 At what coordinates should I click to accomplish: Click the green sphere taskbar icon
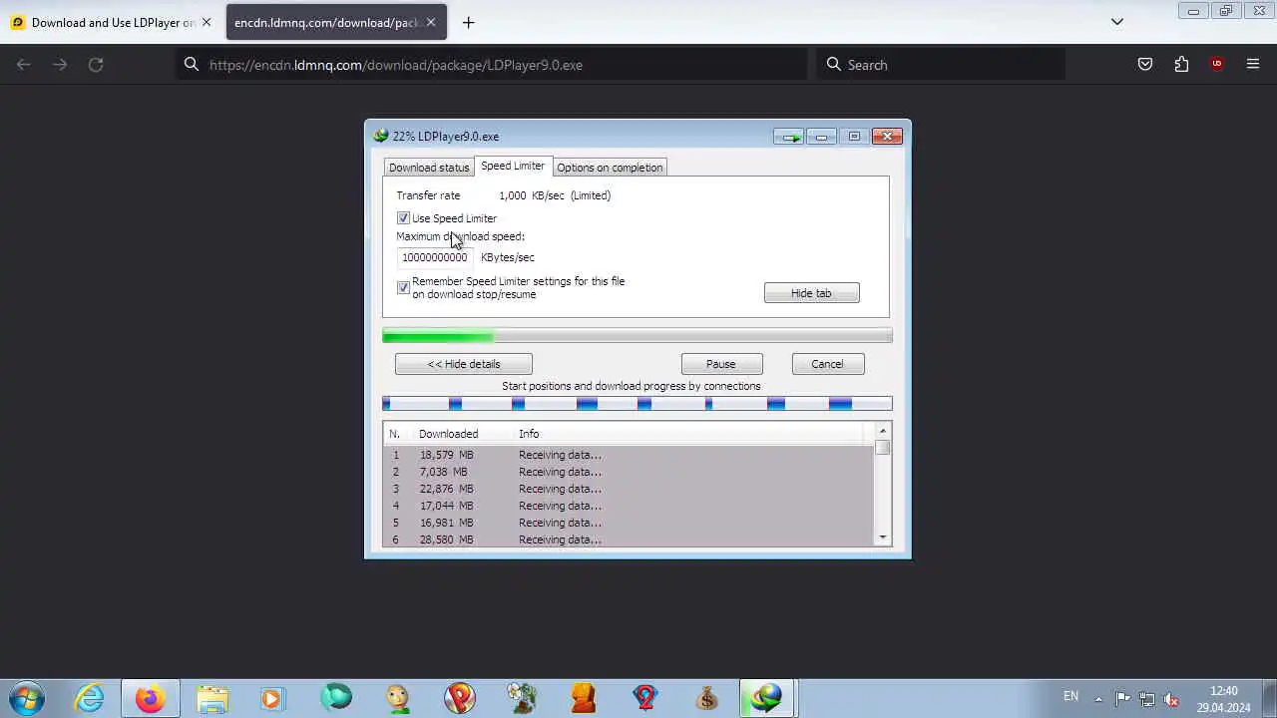[x=336, y=697]
